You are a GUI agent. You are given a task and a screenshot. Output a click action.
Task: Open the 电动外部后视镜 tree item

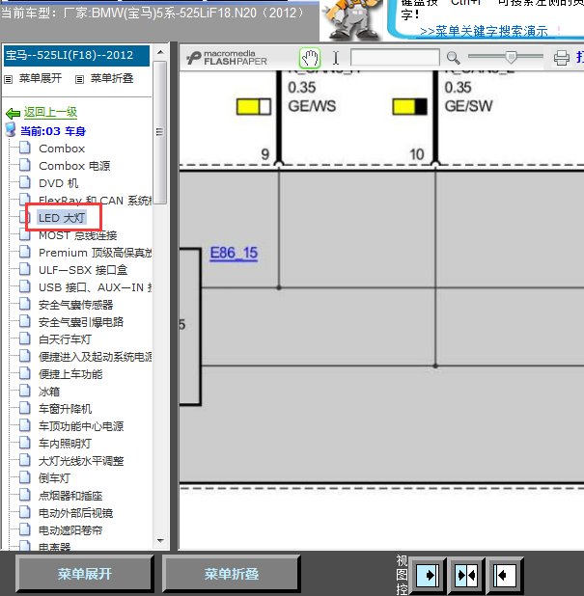click(x=75, y=513)
